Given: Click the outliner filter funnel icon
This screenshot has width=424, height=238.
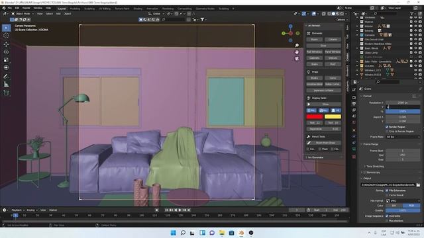Looking at the screenshot, I should (412, 13).
